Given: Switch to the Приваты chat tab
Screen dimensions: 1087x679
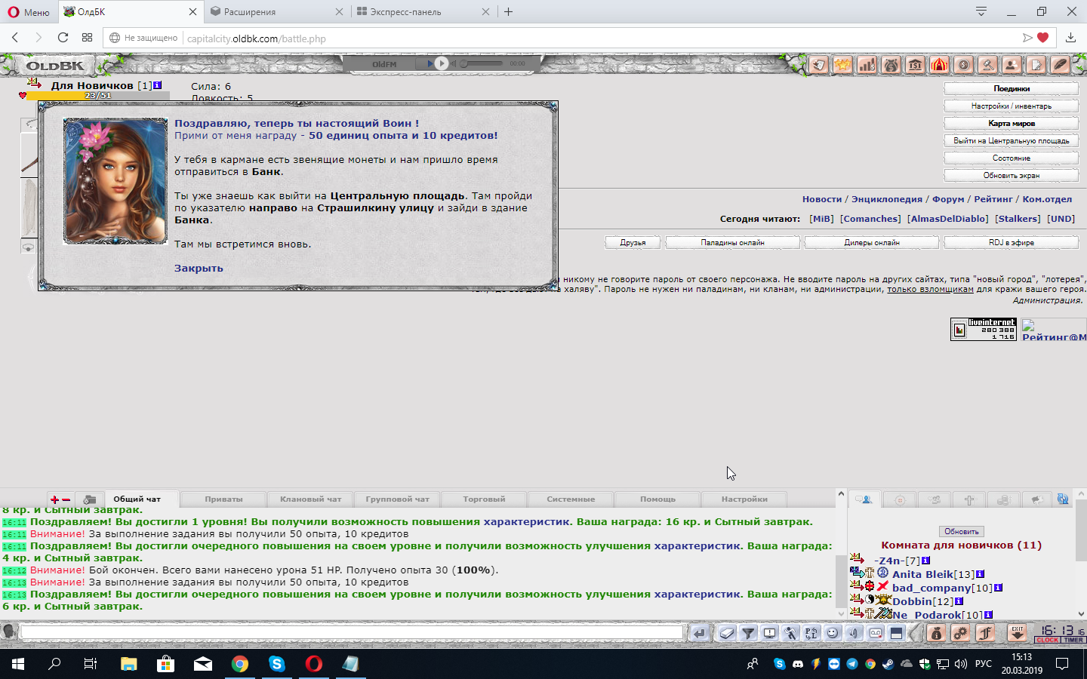Looking at the screenshot, I should [x=223, y=499].
